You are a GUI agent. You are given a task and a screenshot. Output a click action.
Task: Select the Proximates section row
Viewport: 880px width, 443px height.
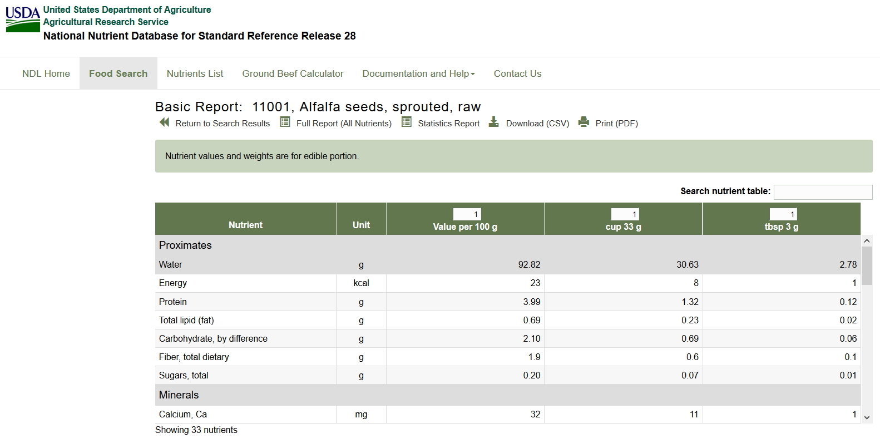click(508, 245)
